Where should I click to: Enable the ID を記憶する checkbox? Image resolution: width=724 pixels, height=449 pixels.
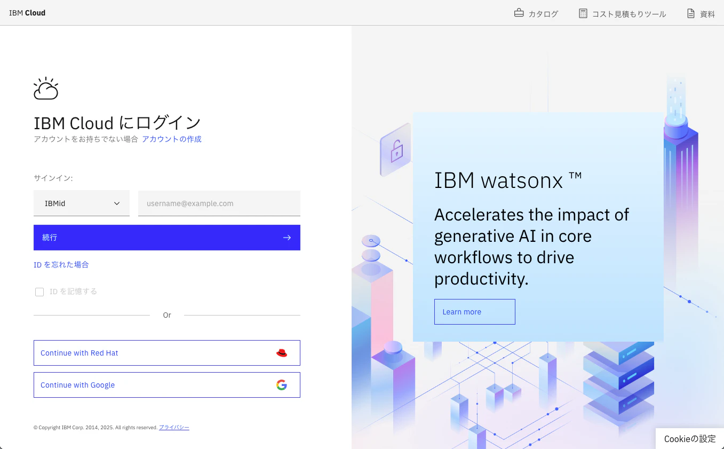point(39,292)
